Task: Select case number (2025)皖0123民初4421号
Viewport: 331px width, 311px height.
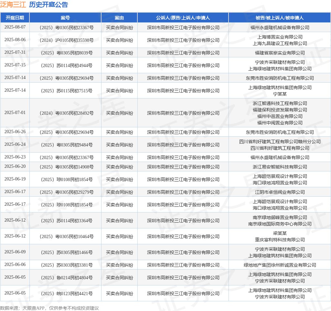Action: tap(66, 294)
